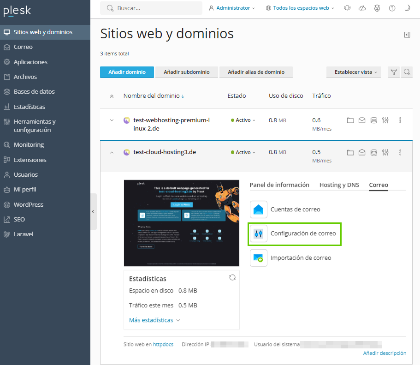Open files folder icon for test-cloud-hosting3.de
This screenshot has height=365, width=420.
click(350, 152)
